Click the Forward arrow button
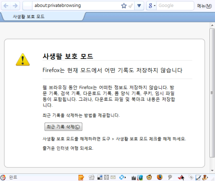Viewport: 215px width, 181px height. click(15, 6)
